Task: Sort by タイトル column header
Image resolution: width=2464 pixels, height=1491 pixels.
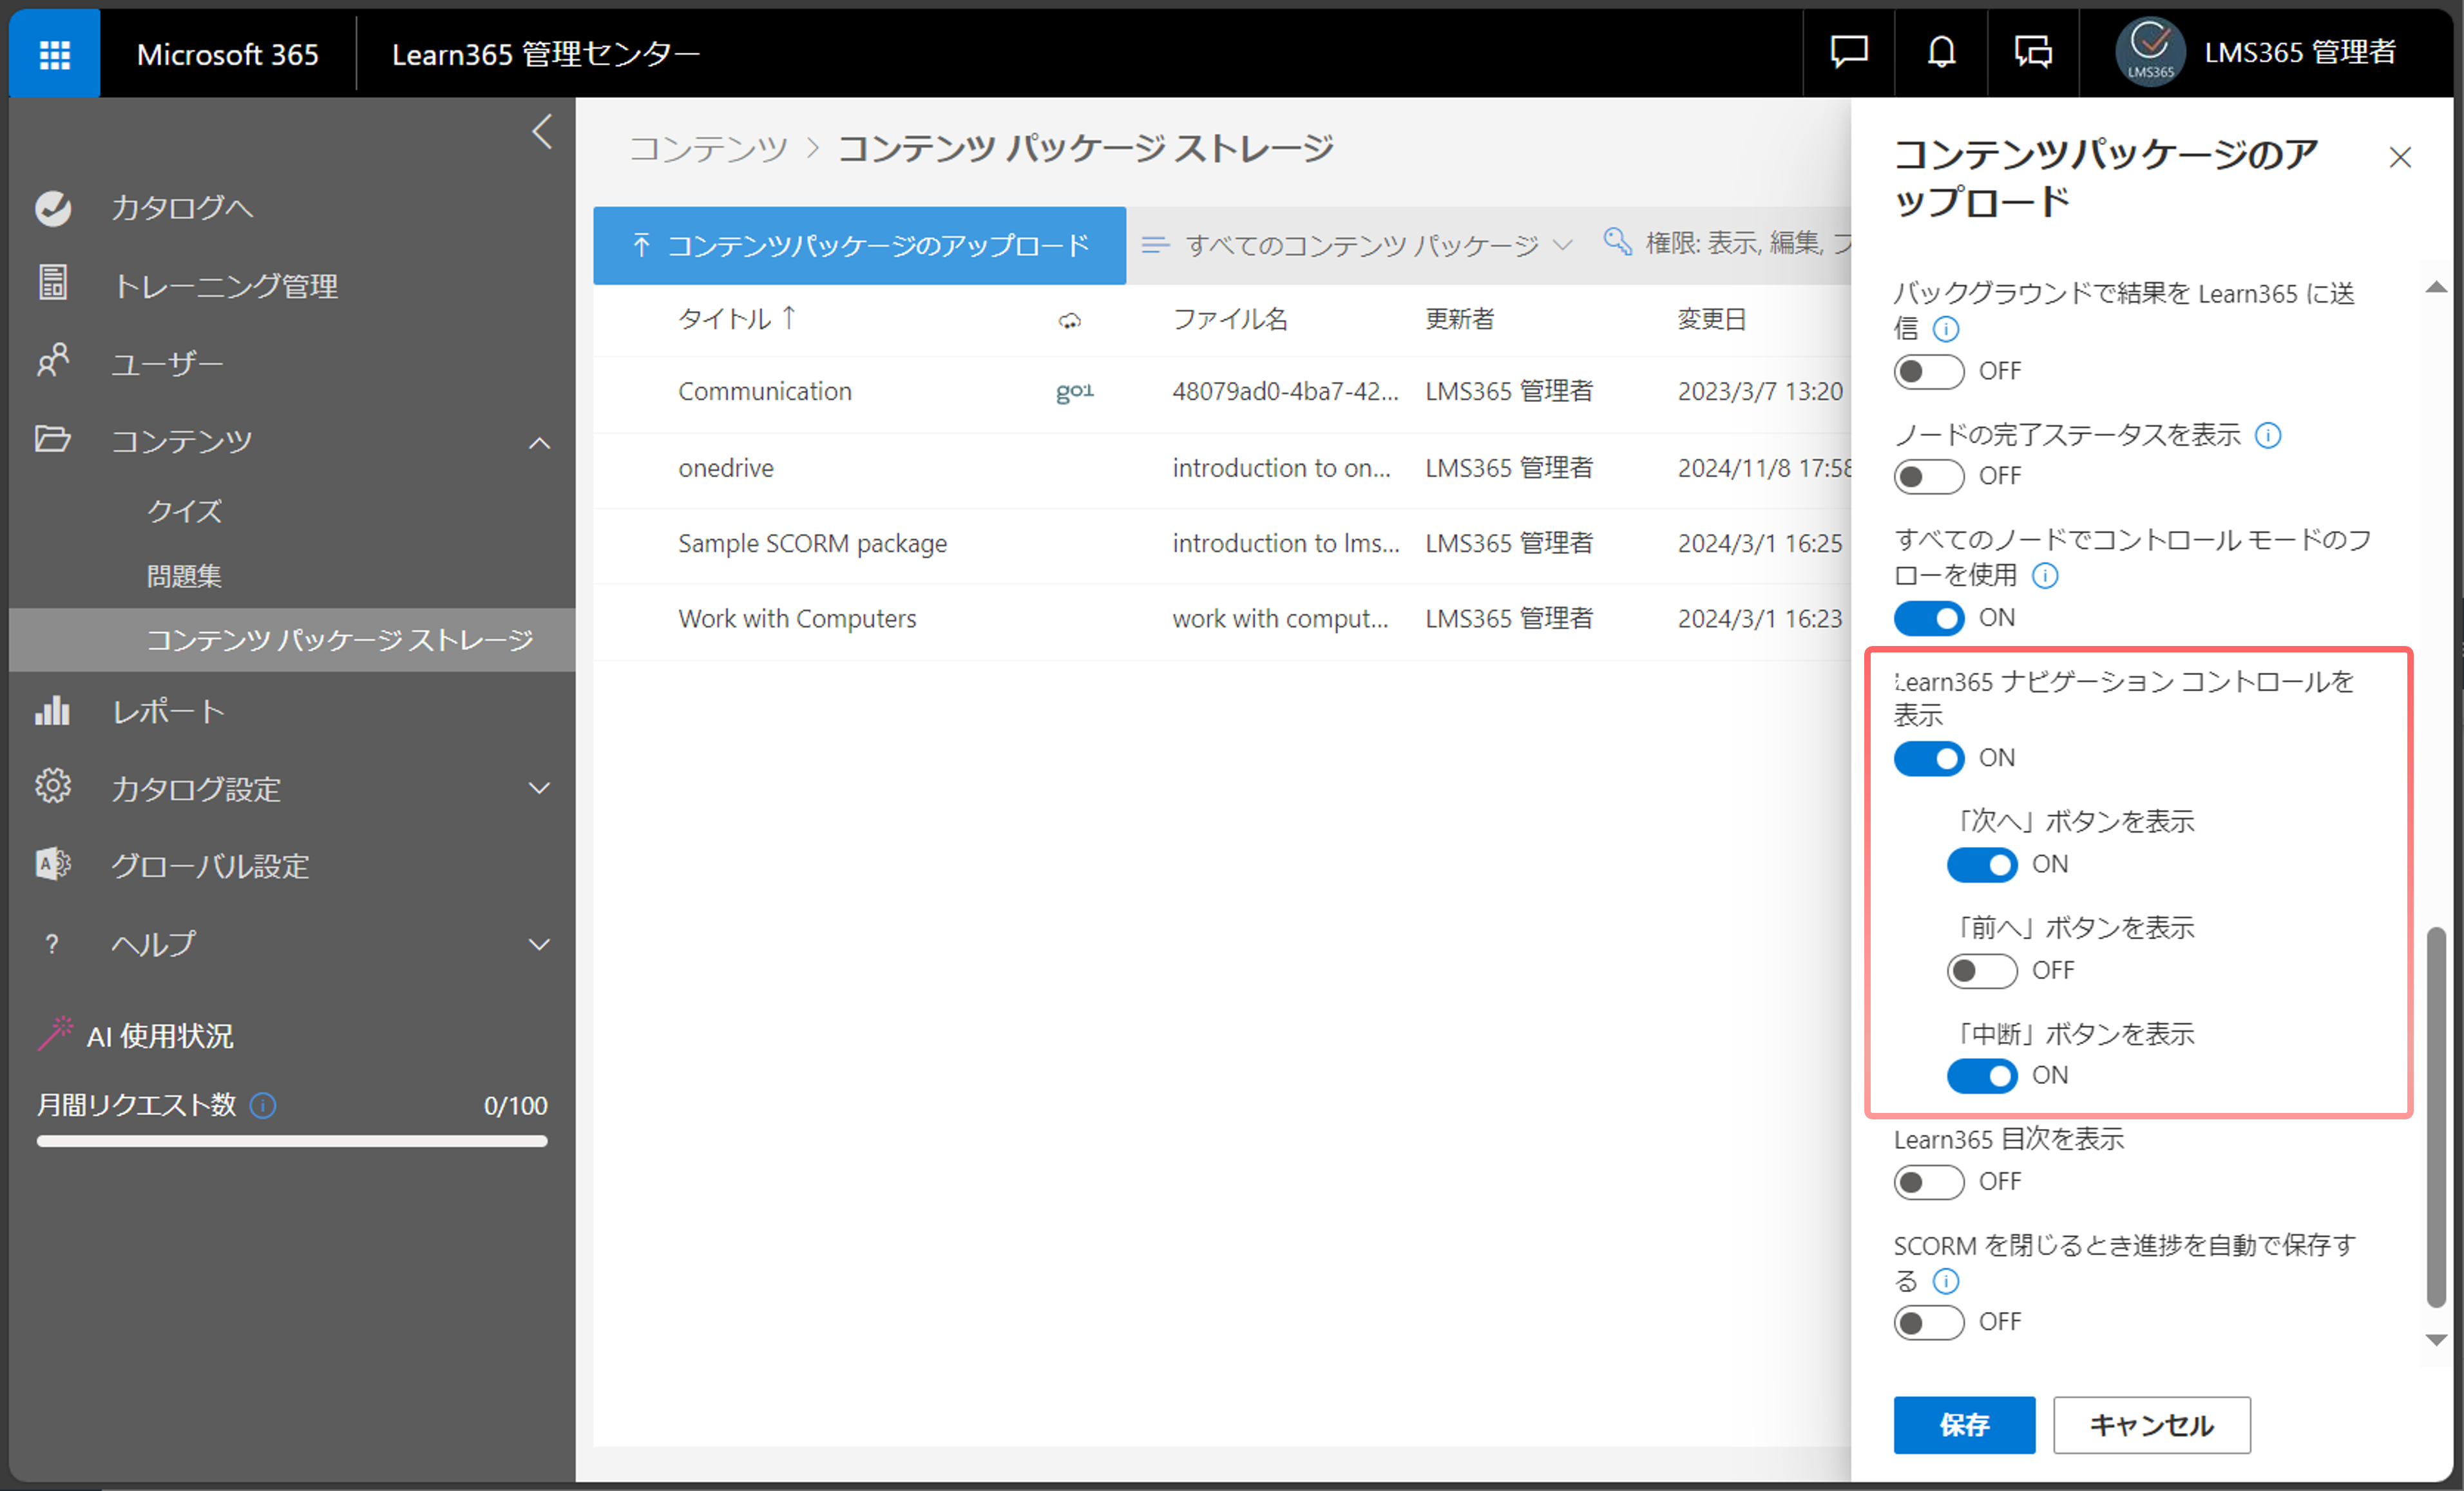Action: pos(737,319)
